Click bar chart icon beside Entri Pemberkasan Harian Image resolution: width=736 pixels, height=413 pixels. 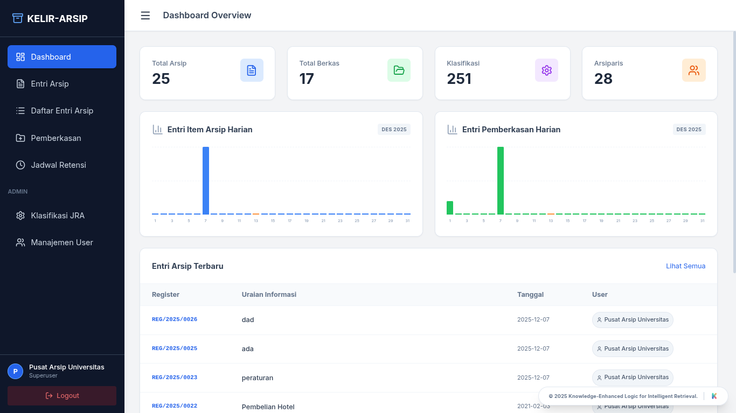point(453,130)
